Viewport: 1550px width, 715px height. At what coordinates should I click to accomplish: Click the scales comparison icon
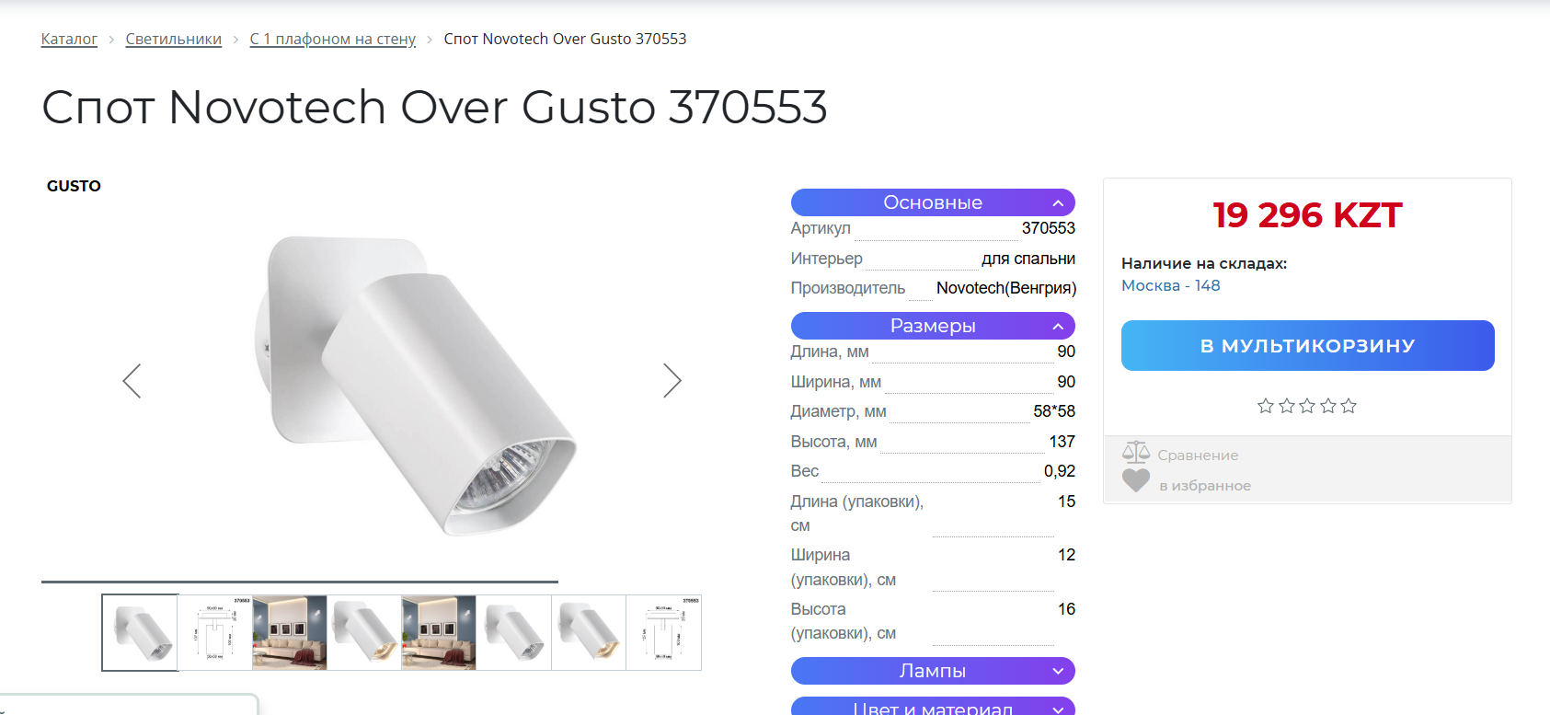1136,452
